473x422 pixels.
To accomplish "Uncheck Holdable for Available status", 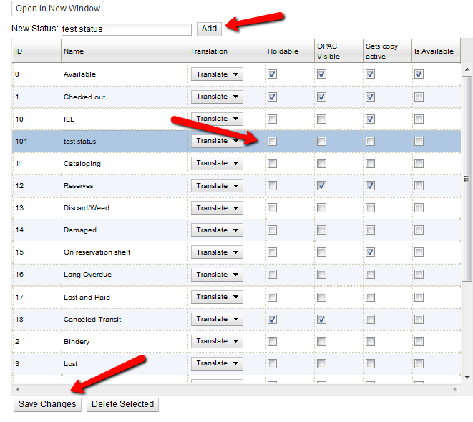I will click(x=273, y=74).
